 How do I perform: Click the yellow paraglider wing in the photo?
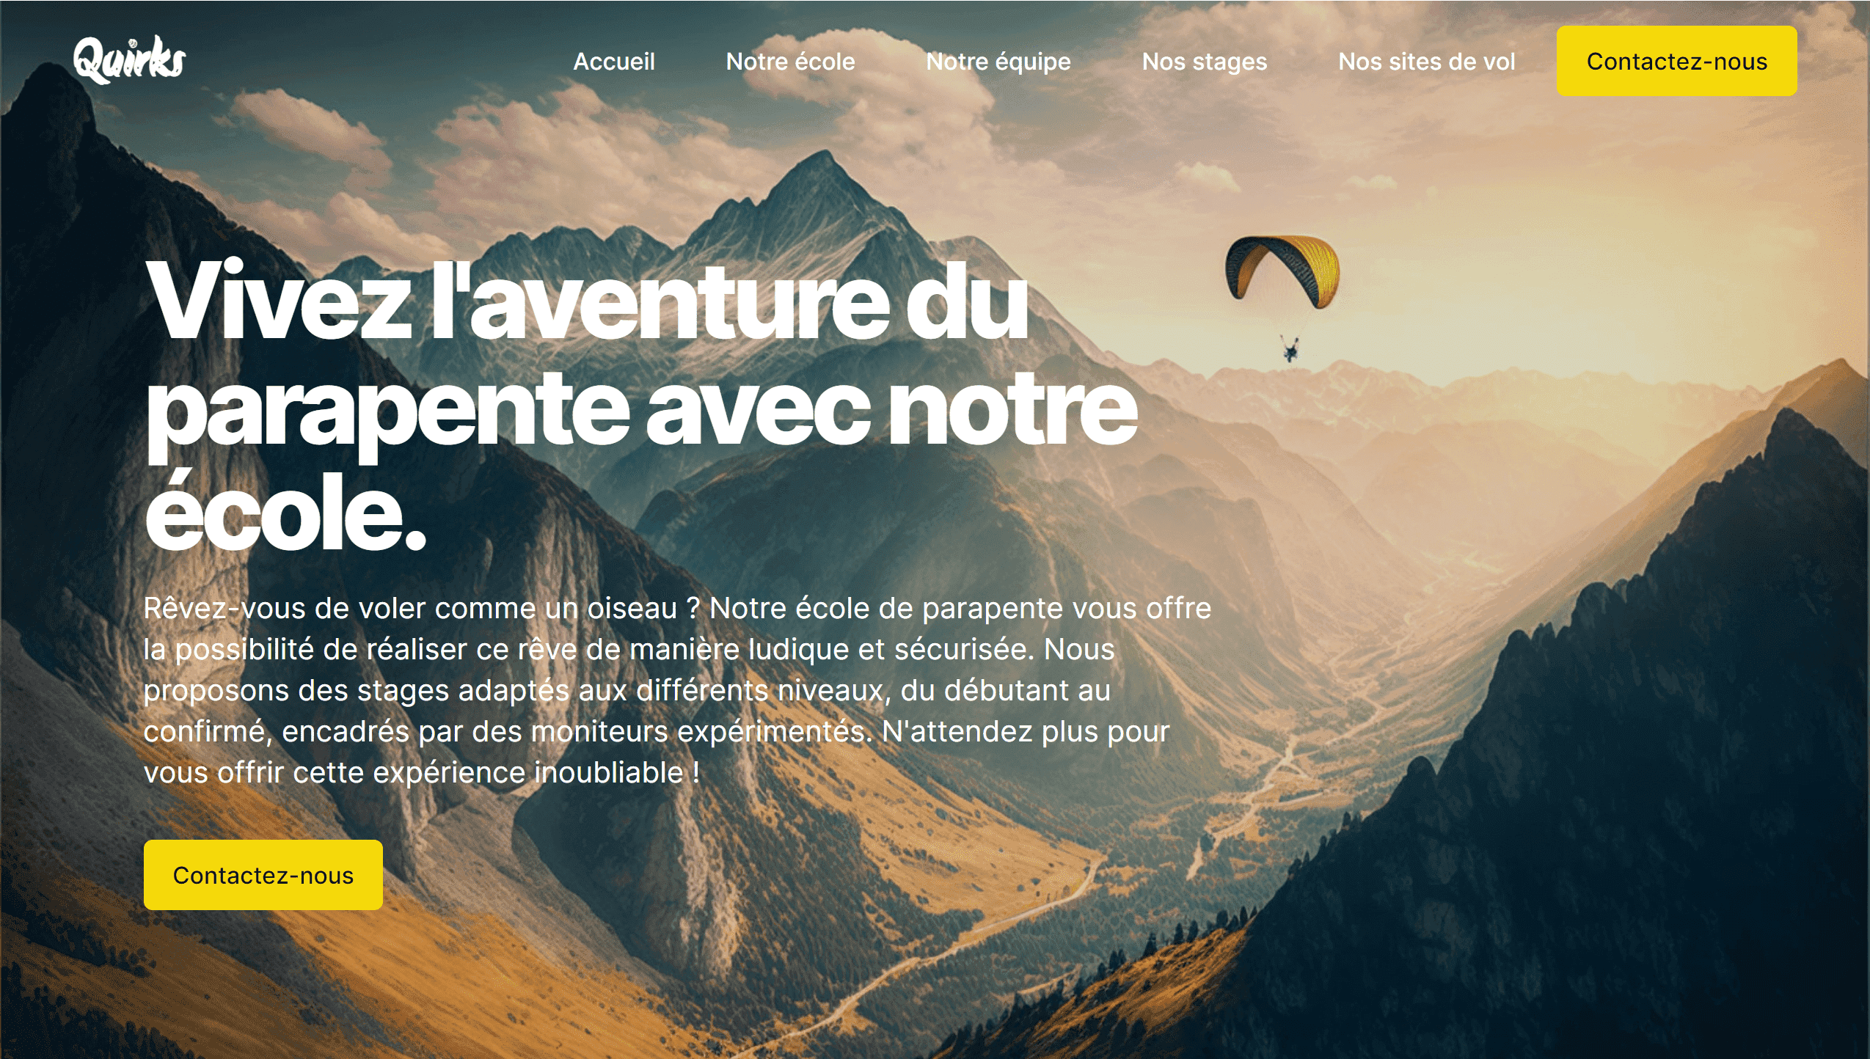pos(1282,270)
